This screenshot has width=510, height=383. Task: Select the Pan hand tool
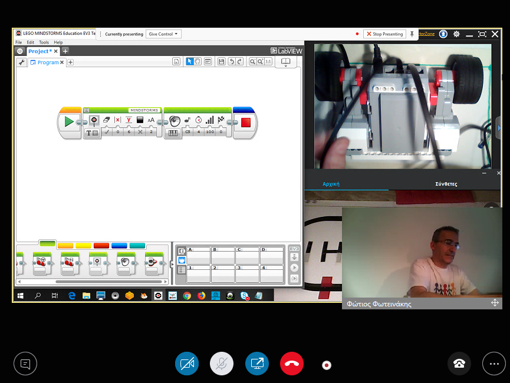pyautogui.click(x=198, y=61)
